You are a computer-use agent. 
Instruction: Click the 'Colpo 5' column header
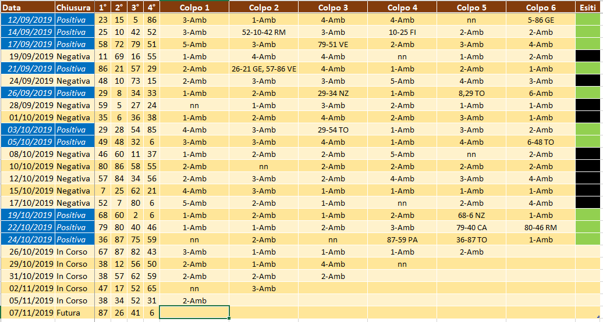pyautogui.click(x=471, y=8)
